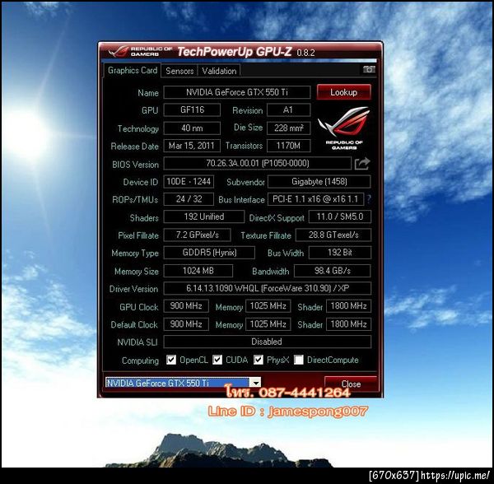Click the TechPowerUp GPU-Z title text
494x484 pixels.
(x=235, y=52)
